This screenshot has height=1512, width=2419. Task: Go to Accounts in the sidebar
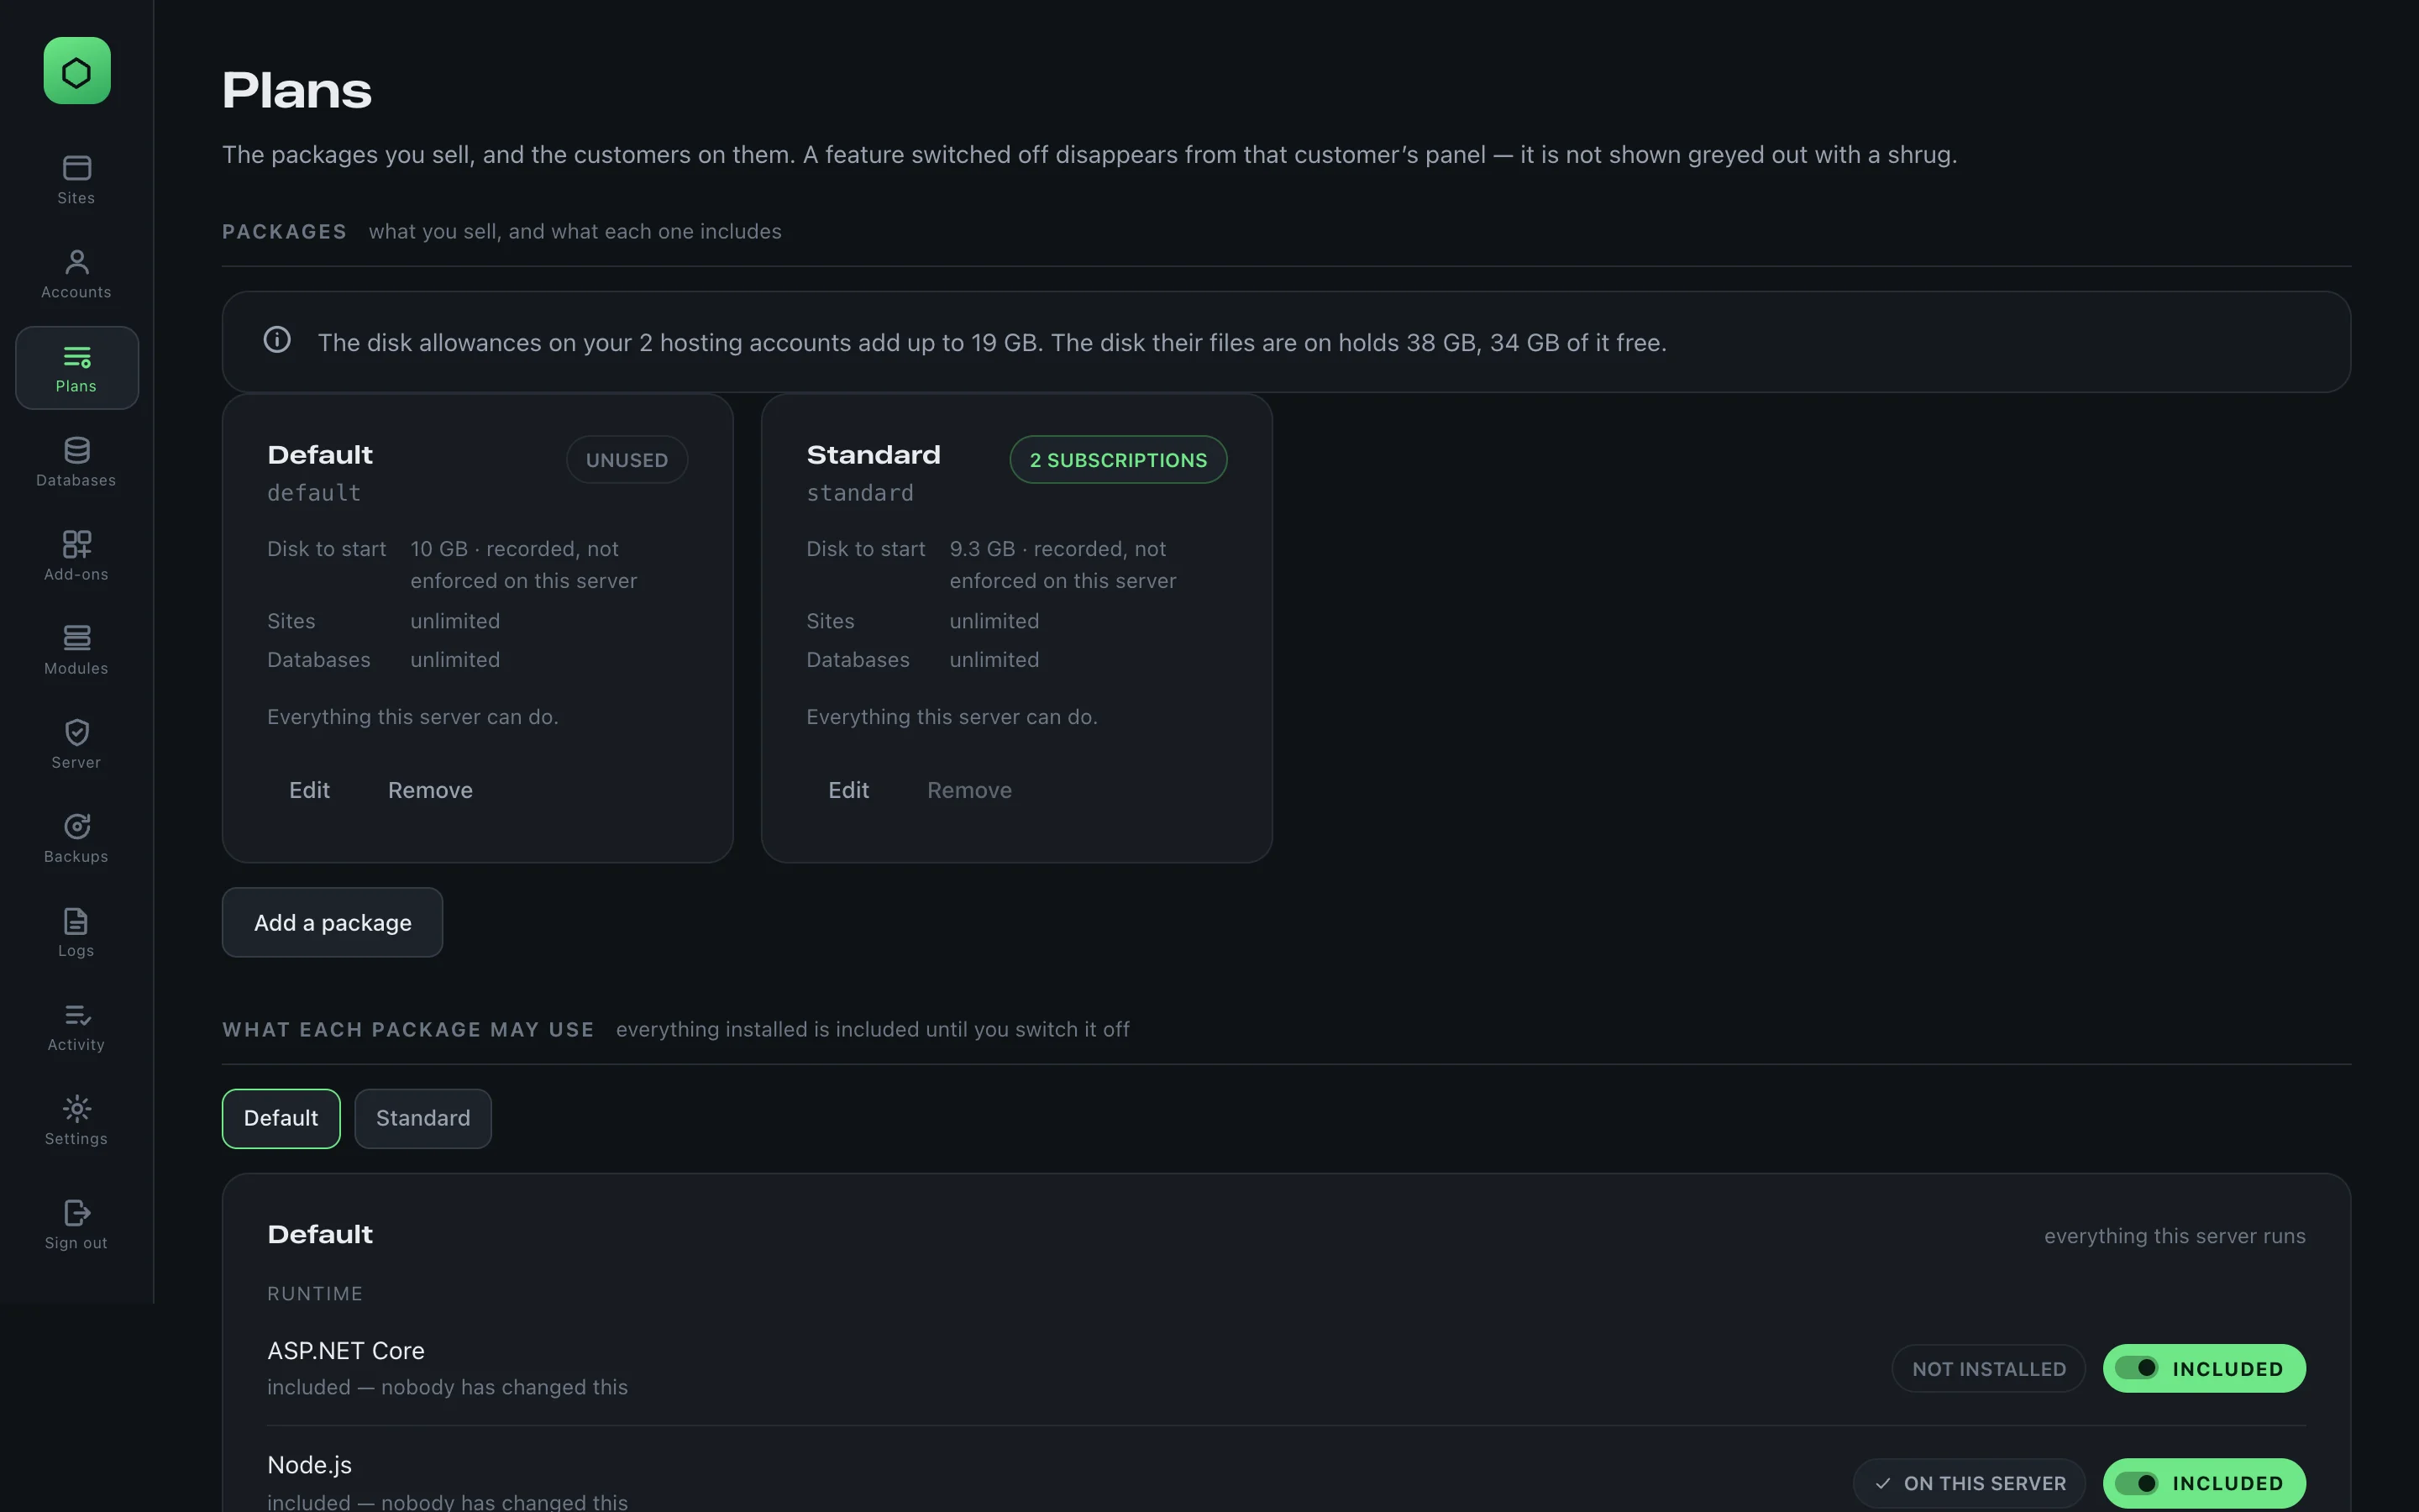(77, 274)
